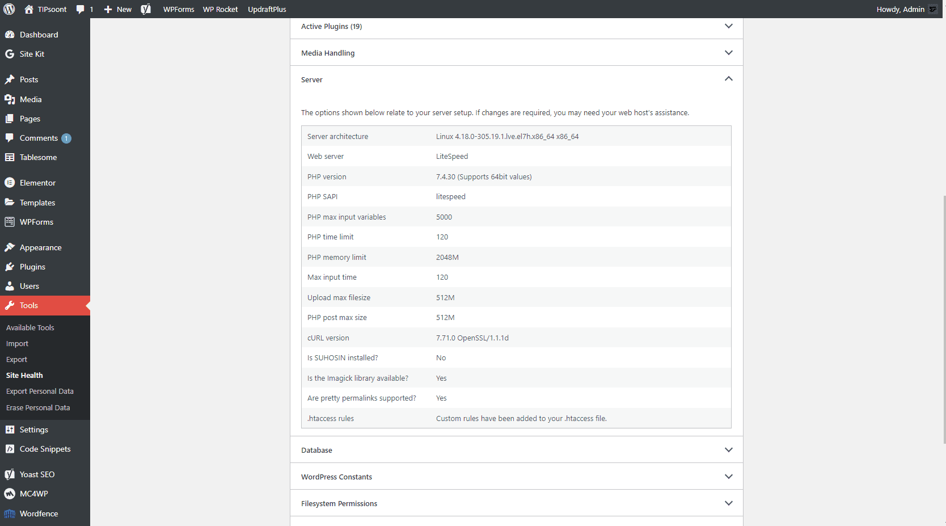Select the PHP time limit label
The image size is (946, 526).
(330, 237)
